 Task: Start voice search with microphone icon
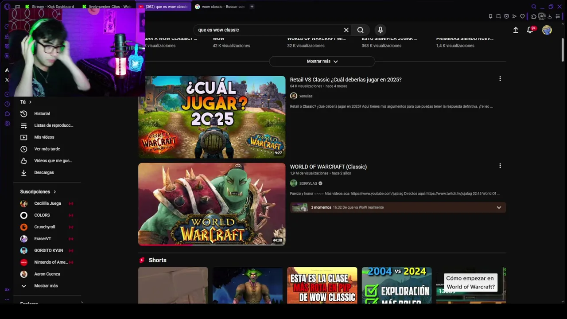tap(380, 30)
